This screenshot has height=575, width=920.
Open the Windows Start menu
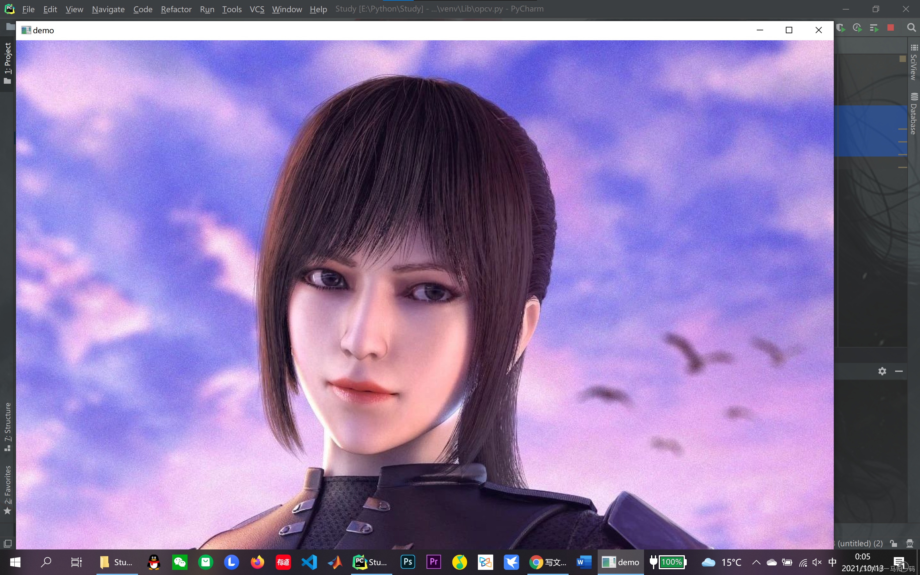15,562
